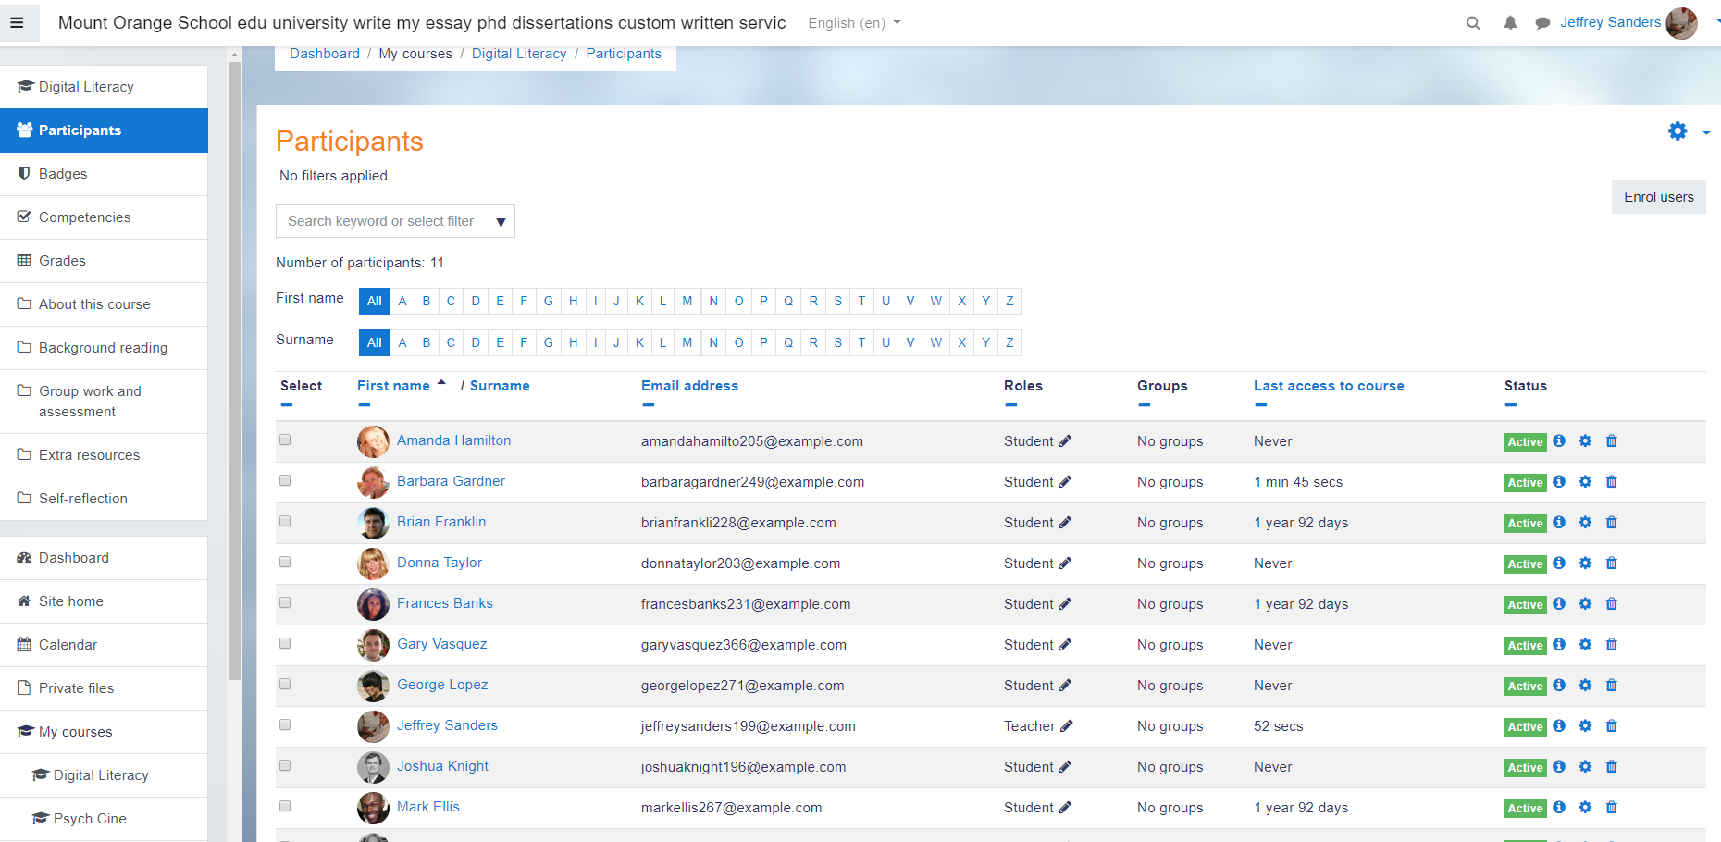This screenshot has width=1721, height=842.
Task: Open the participants page gear actions menu
Action: coord(1685,131)
